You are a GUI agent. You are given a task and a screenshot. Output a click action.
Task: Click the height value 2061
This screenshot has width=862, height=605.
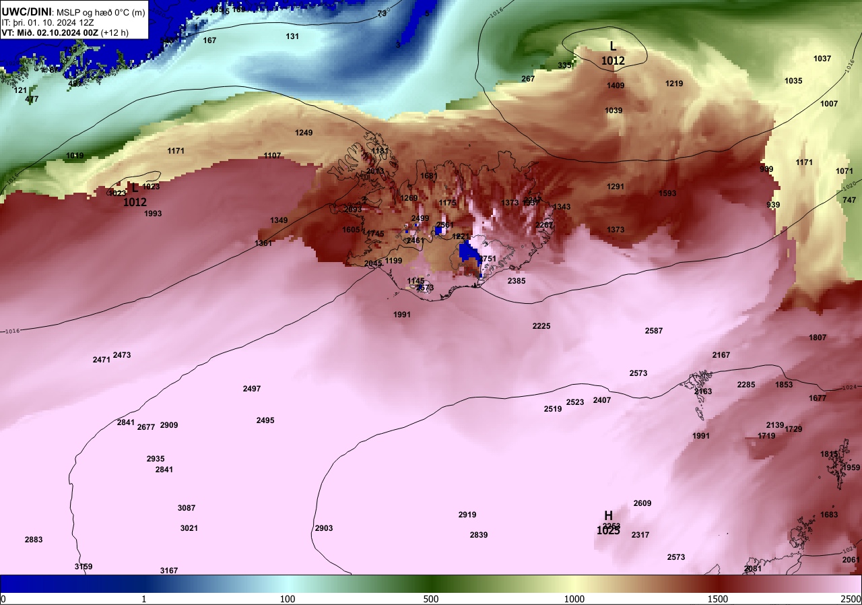coord(851,560)
